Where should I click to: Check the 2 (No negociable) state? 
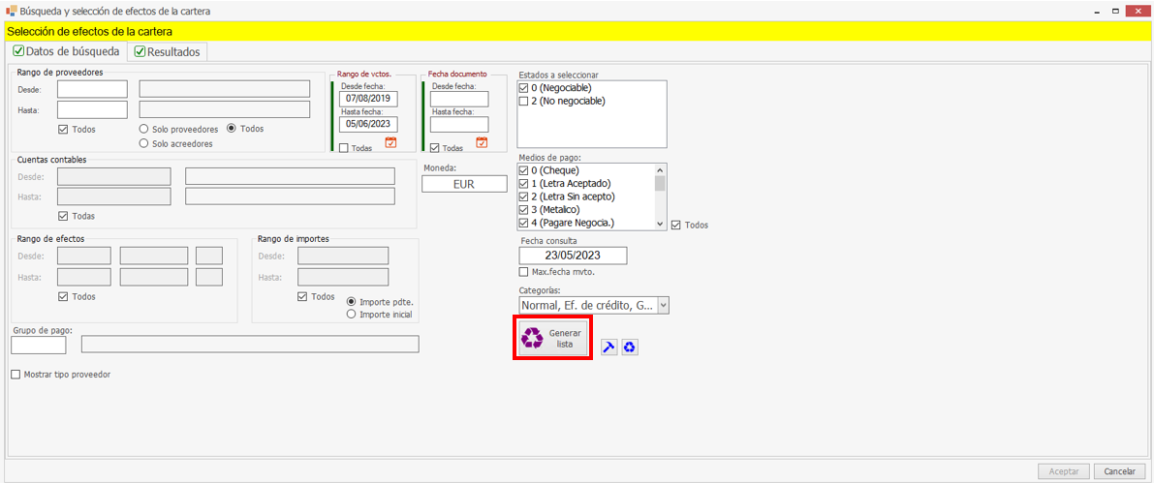pyautogui.click(x=524, y=101)
